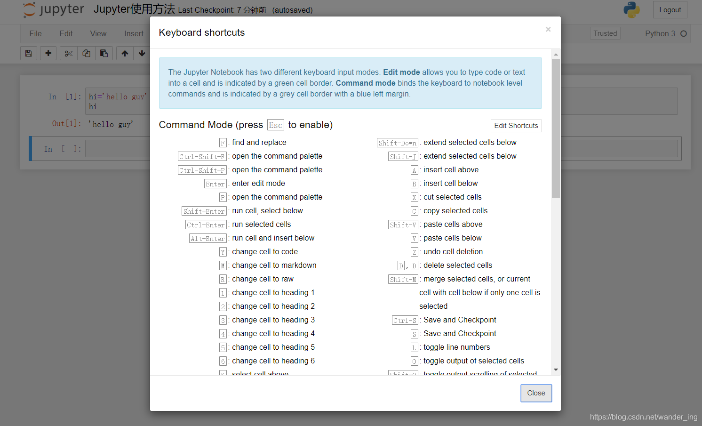Open the View menu
This screenshot has width=702, height=426.
coord(98,33)
